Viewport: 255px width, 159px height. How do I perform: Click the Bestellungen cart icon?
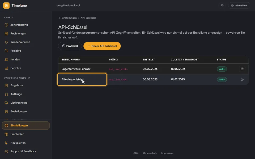point(6,112)
